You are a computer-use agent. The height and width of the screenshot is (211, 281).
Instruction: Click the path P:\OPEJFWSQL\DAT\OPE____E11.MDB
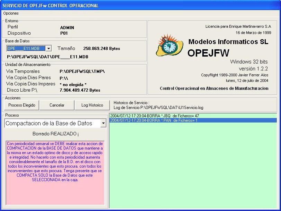tap(48, 57)
